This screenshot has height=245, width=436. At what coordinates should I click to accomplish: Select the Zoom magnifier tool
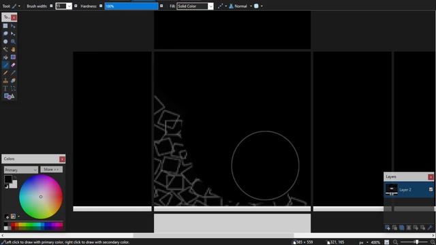point(13,42)
